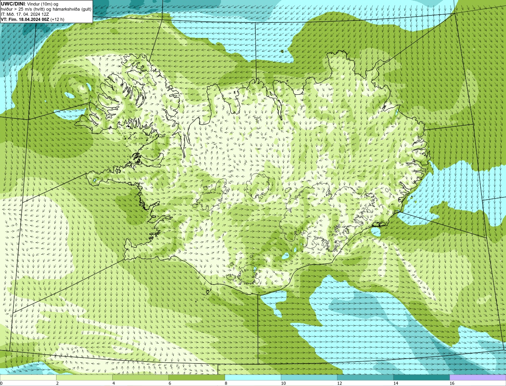Click the line 'IT: Mið. 17. 04. 2024 12Z'
The image size is (506, 386).
[x=25, y=14]
